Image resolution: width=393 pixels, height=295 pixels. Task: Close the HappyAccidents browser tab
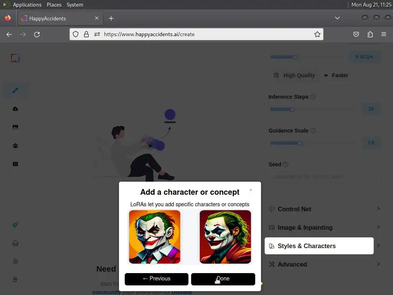tap(96, 18)
